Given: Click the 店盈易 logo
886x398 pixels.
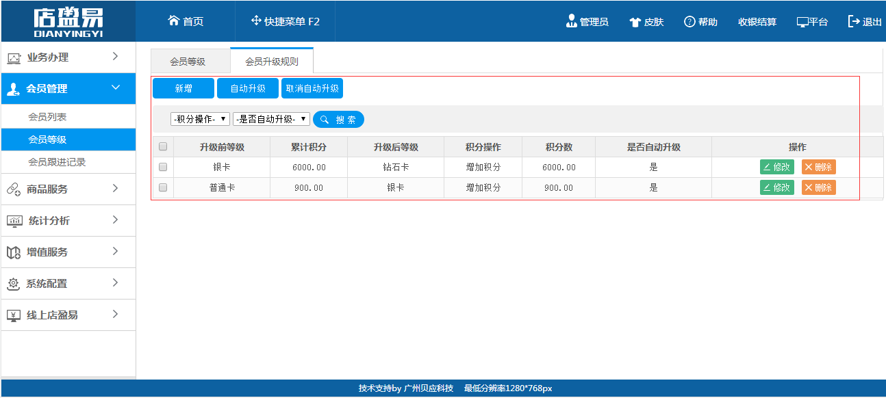Looking at the screenshot, I should click(68, 22).
